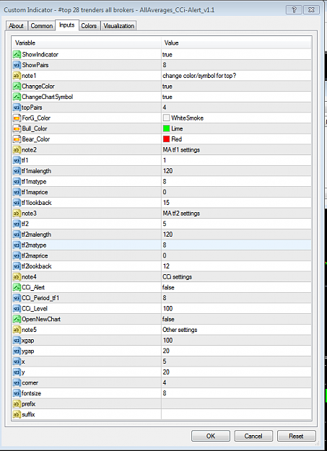Select the tf2malength value 120
This screenshot has width=327, height=451.
pos(167,235)
